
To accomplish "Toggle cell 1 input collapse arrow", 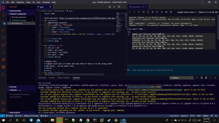I will click(131, 29).
